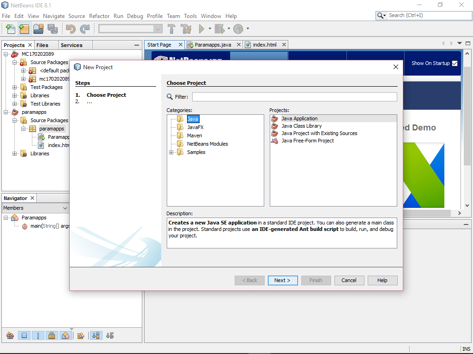Click the Clean and Build icon

point(186,29)
